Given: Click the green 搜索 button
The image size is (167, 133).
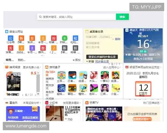Looking at the screenshot, I should point(122,17).
